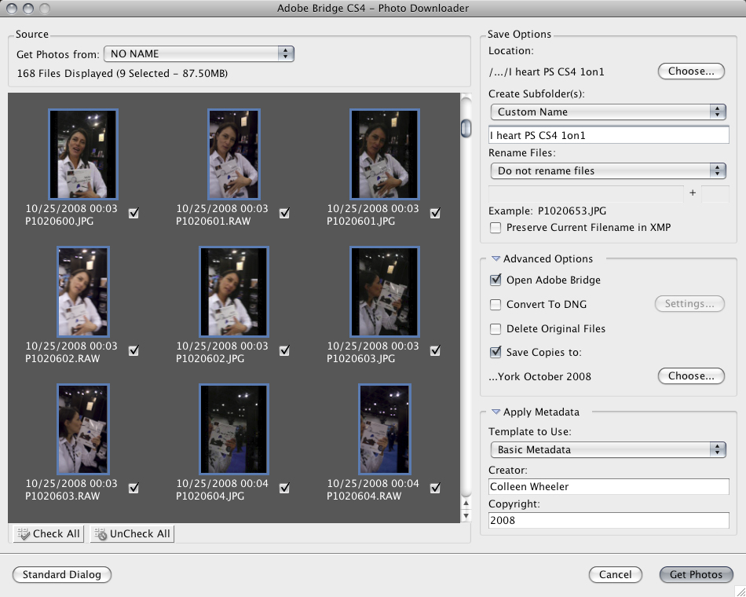The image size is (746, 597).
Task: Select the P1020601.RAW thumbnail
Action: coord(233,154)
